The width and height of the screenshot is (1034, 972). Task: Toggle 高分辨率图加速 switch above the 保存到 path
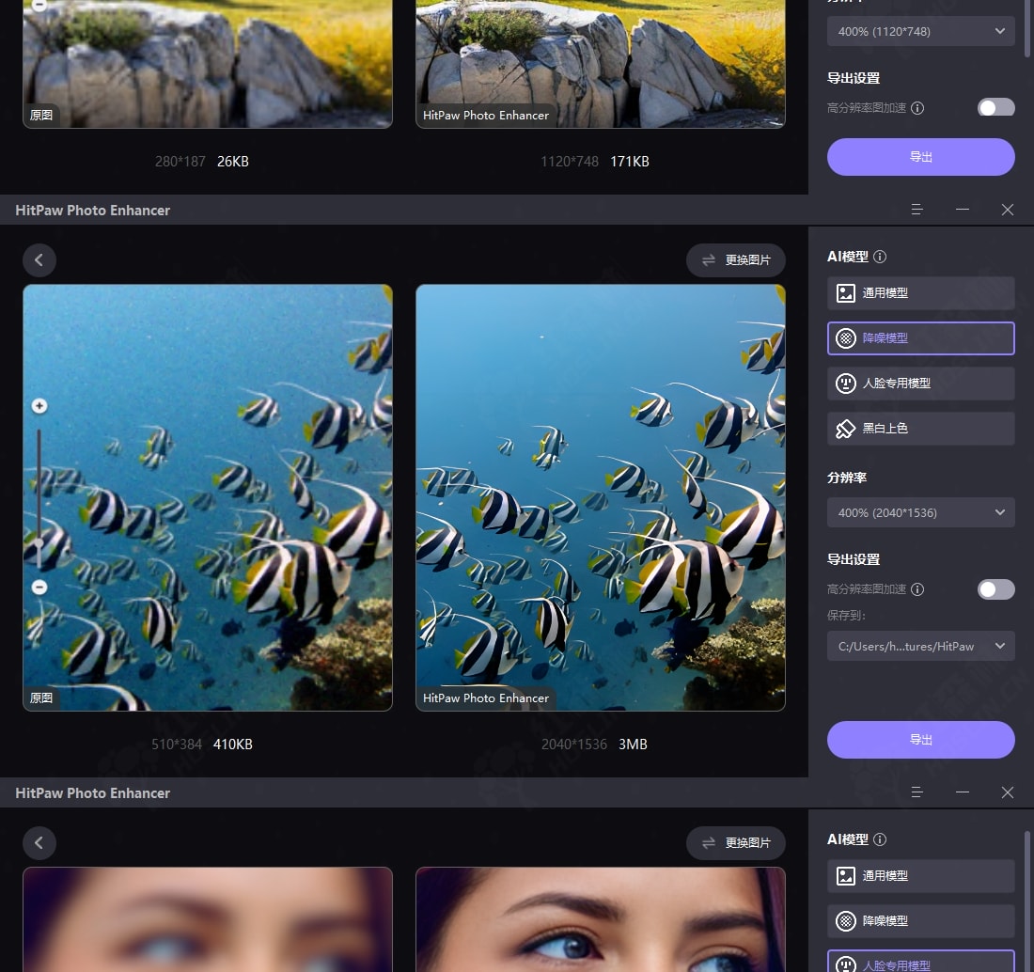click(995, 589)
